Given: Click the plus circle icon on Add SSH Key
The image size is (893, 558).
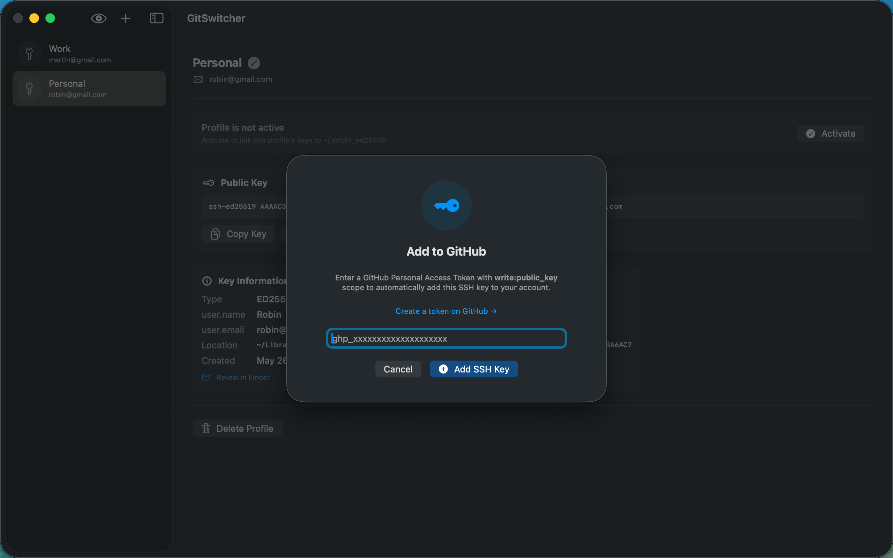Looking at the screenshot, I should pyautogui.click(x=444, y=369).
